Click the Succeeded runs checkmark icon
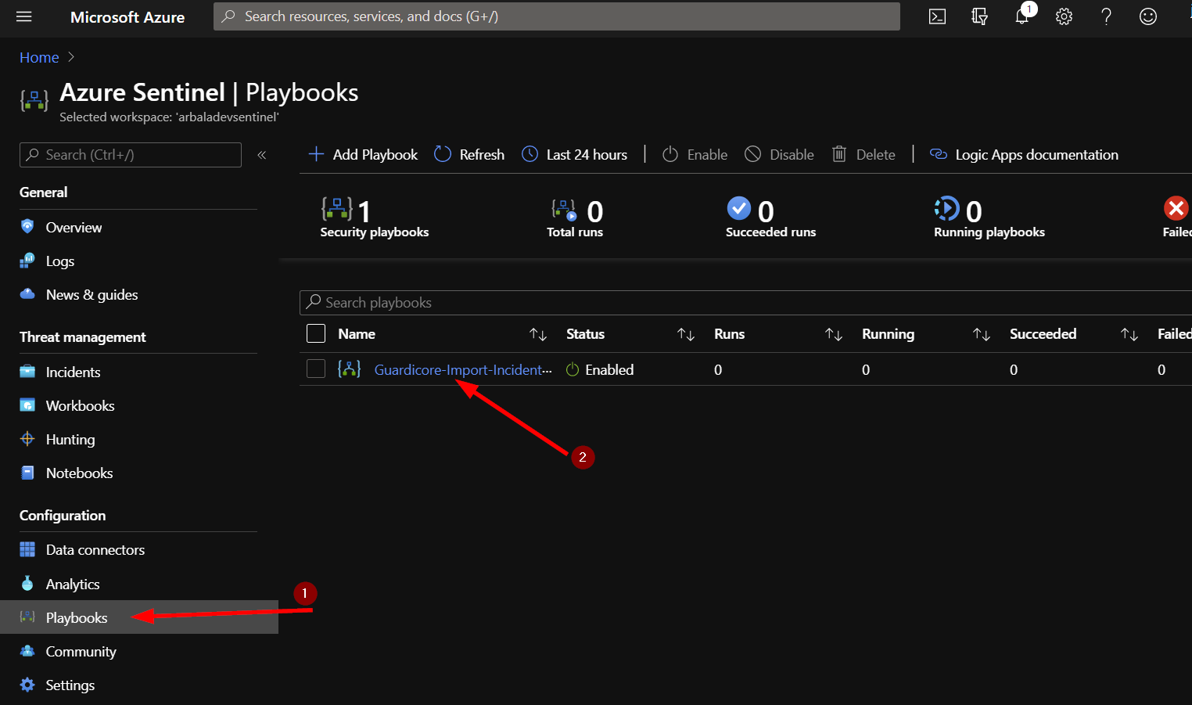 (x=739, y=208)
